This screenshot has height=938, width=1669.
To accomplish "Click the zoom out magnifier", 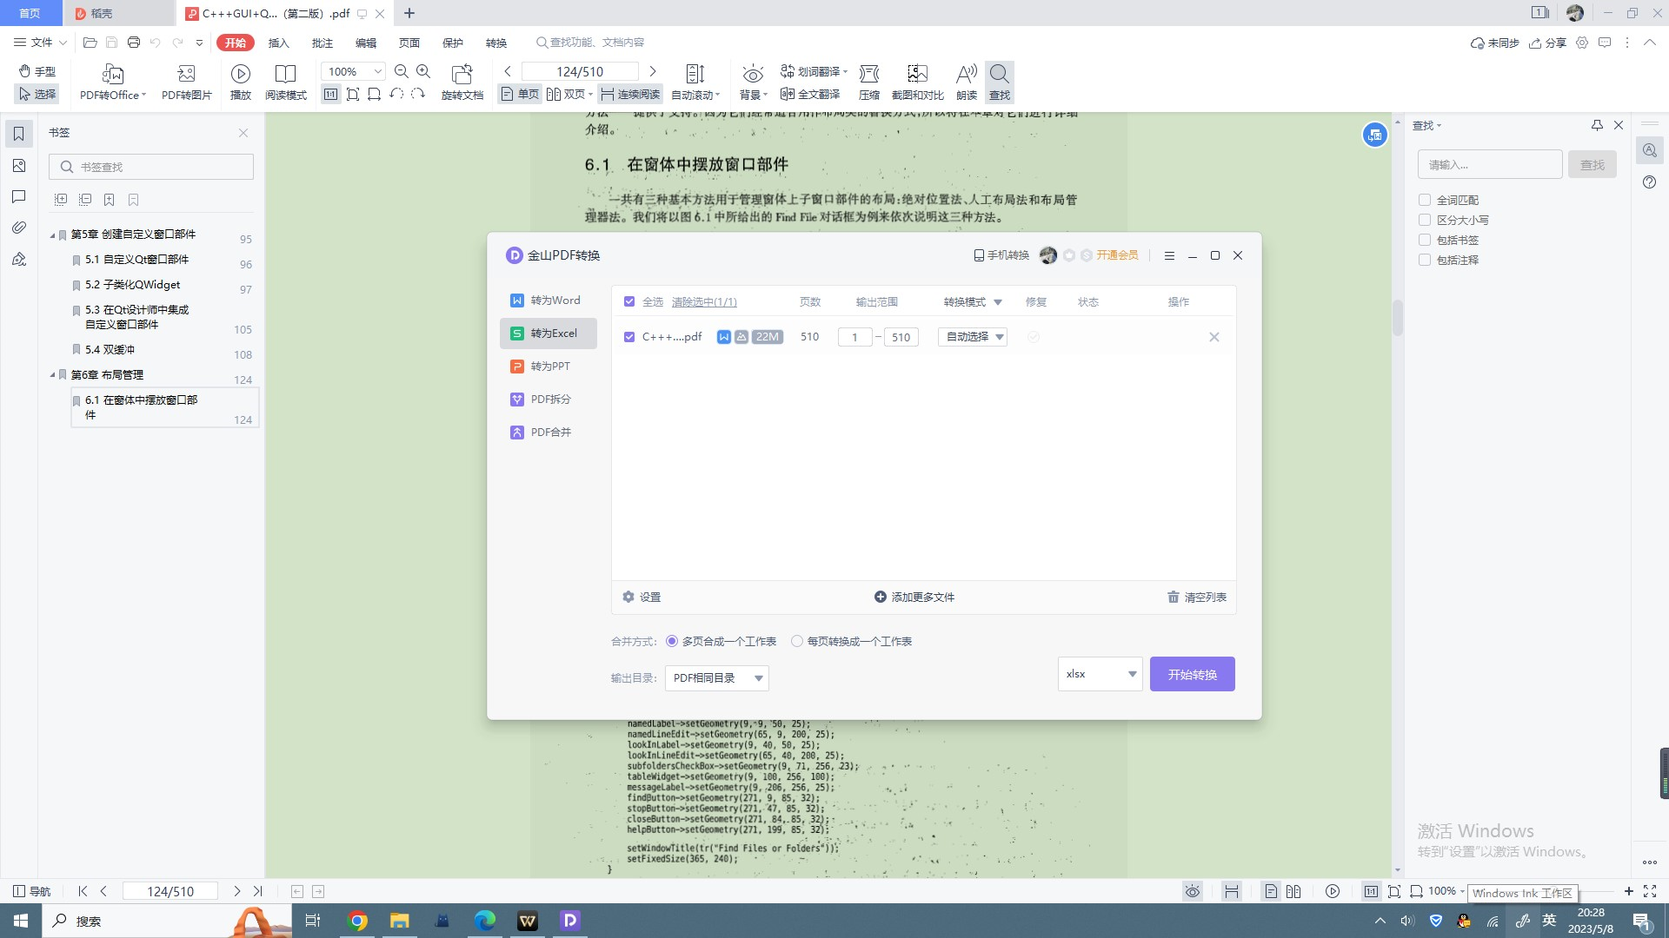I will [402, 71].
